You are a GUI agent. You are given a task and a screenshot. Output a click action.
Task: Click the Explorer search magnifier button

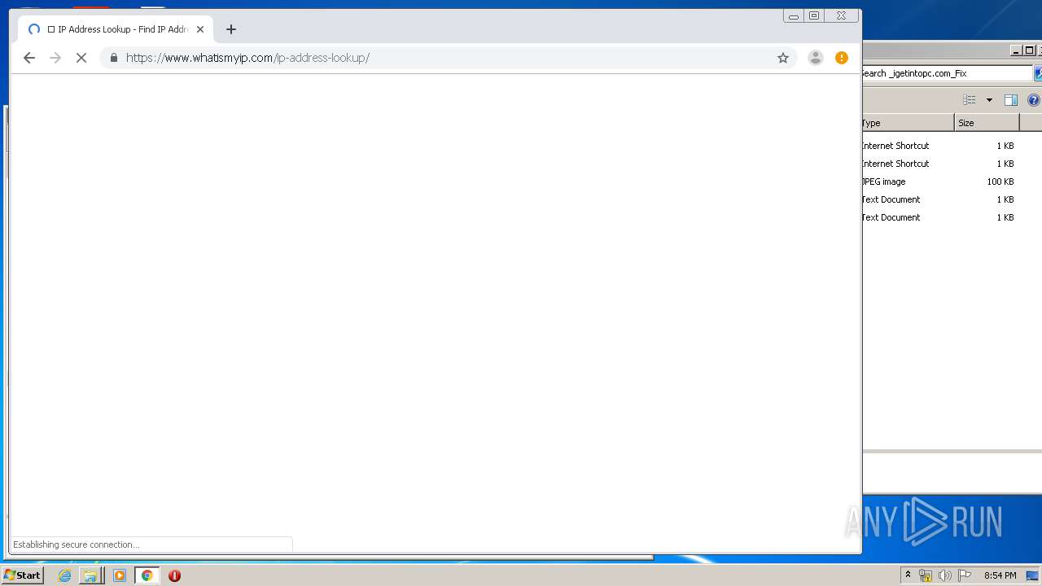coord(1038,73)
